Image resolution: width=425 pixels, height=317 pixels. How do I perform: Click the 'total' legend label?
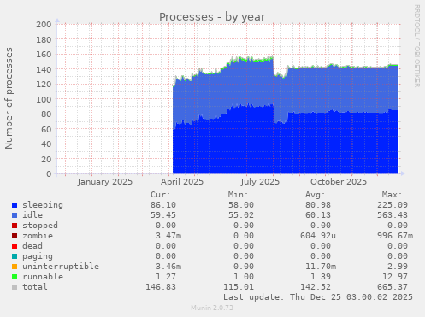[x=35, y=287]
